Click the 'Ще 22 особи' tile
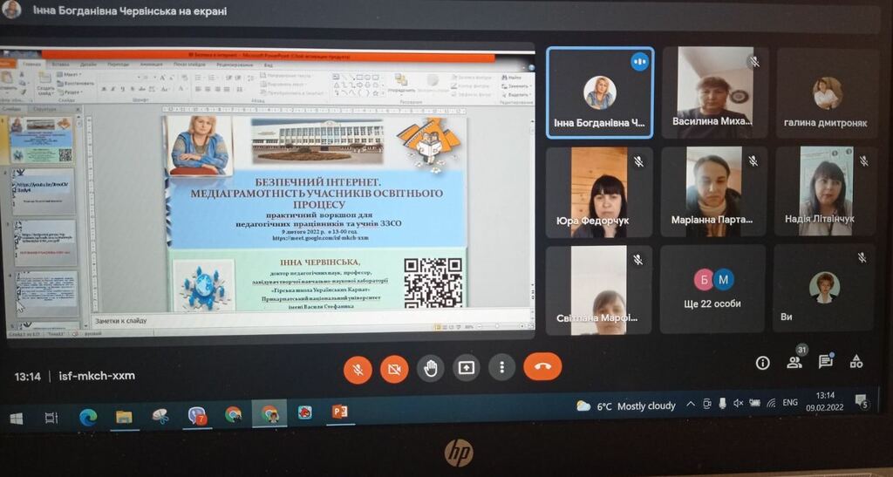The height and width of the screenshot is (477, 893). [712, 287]
